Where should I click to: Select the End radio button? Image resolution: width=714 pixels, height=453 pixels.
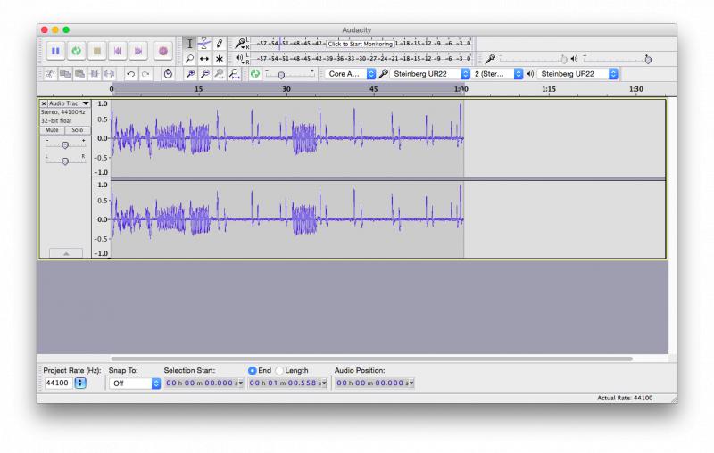(253, 371)
